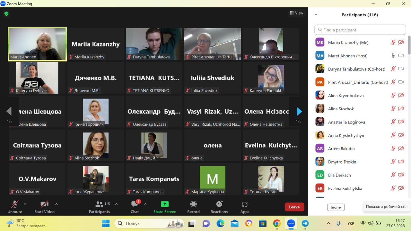411x231 pixels.
Task: Click Alina Kryvobokova's muted microphone icon
Action: pos(393,95)
